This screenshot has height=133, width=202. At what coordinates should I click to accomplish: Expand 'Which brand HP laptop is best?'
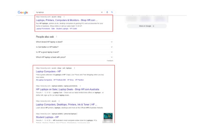(74, 42)
